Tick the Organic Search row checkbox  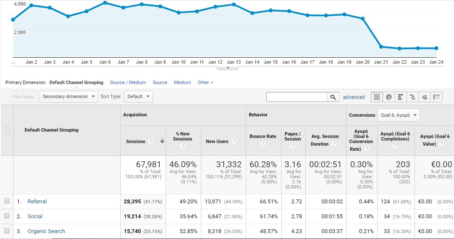point(7,231)
